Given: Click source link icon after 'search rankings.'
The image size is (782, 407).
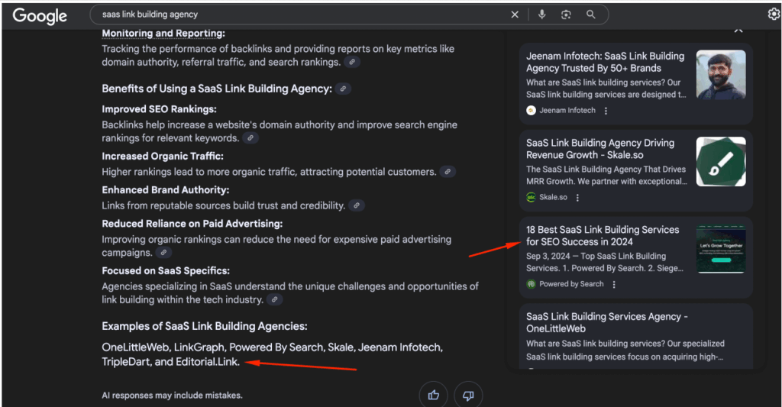Looking at the screenshot, I should tap(352, 63).
